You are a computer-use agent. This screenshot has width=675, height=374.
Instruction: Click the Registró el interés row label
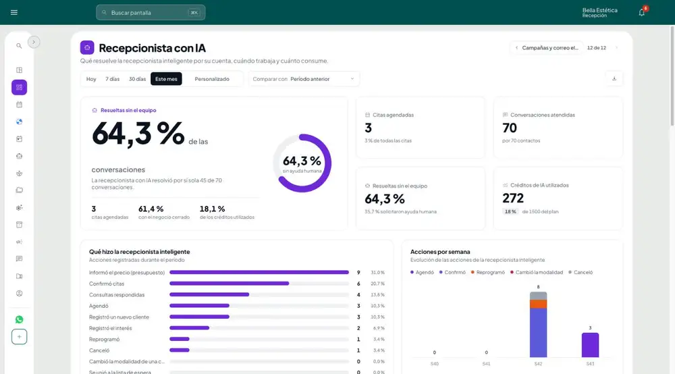coord(110,328)
